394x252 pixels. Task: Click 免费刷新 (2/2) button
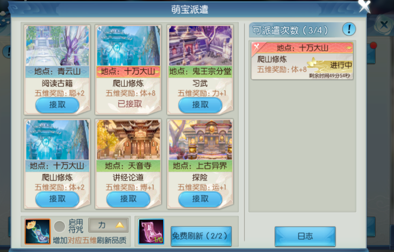click(201, 236)
